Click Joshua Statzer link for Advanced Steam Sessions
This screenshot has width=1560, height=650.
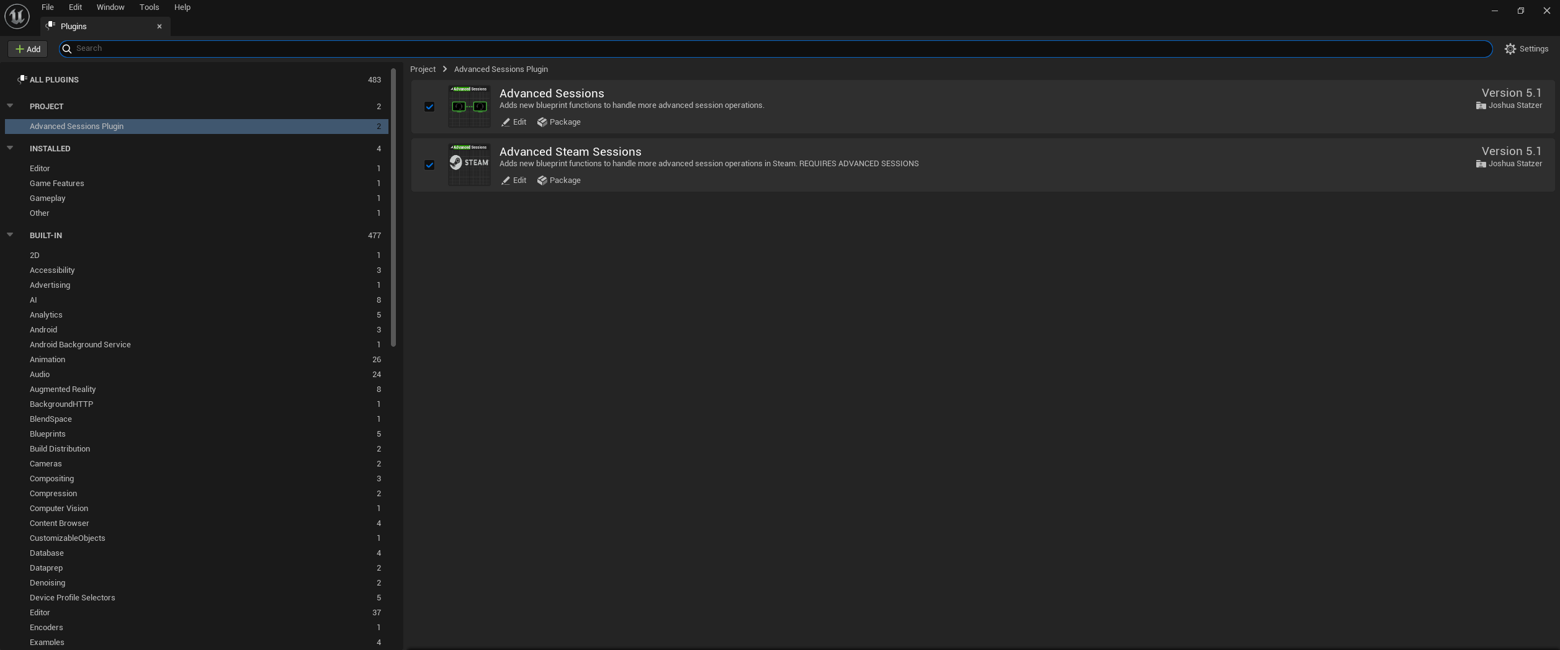pyautogui.click(x=1515, y=164)
